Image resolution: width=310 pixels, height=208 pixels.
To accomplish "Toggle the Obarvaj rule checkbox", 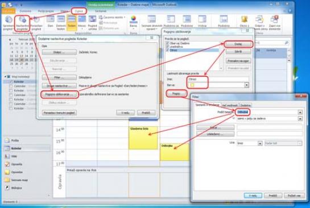I will tap(167, 43).
